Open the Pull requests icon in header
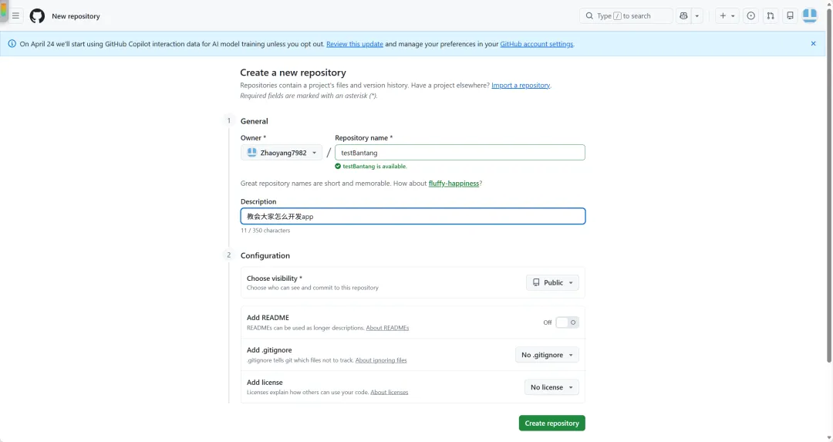This screenshot has width=833, height=442. coord(771,15)
